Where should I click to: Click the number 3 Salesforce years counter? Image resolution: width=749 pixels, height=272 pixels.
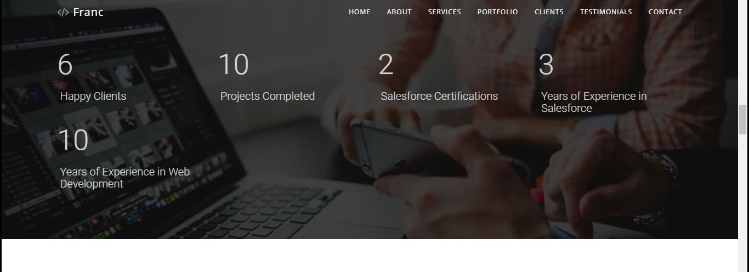click(546, 65)
